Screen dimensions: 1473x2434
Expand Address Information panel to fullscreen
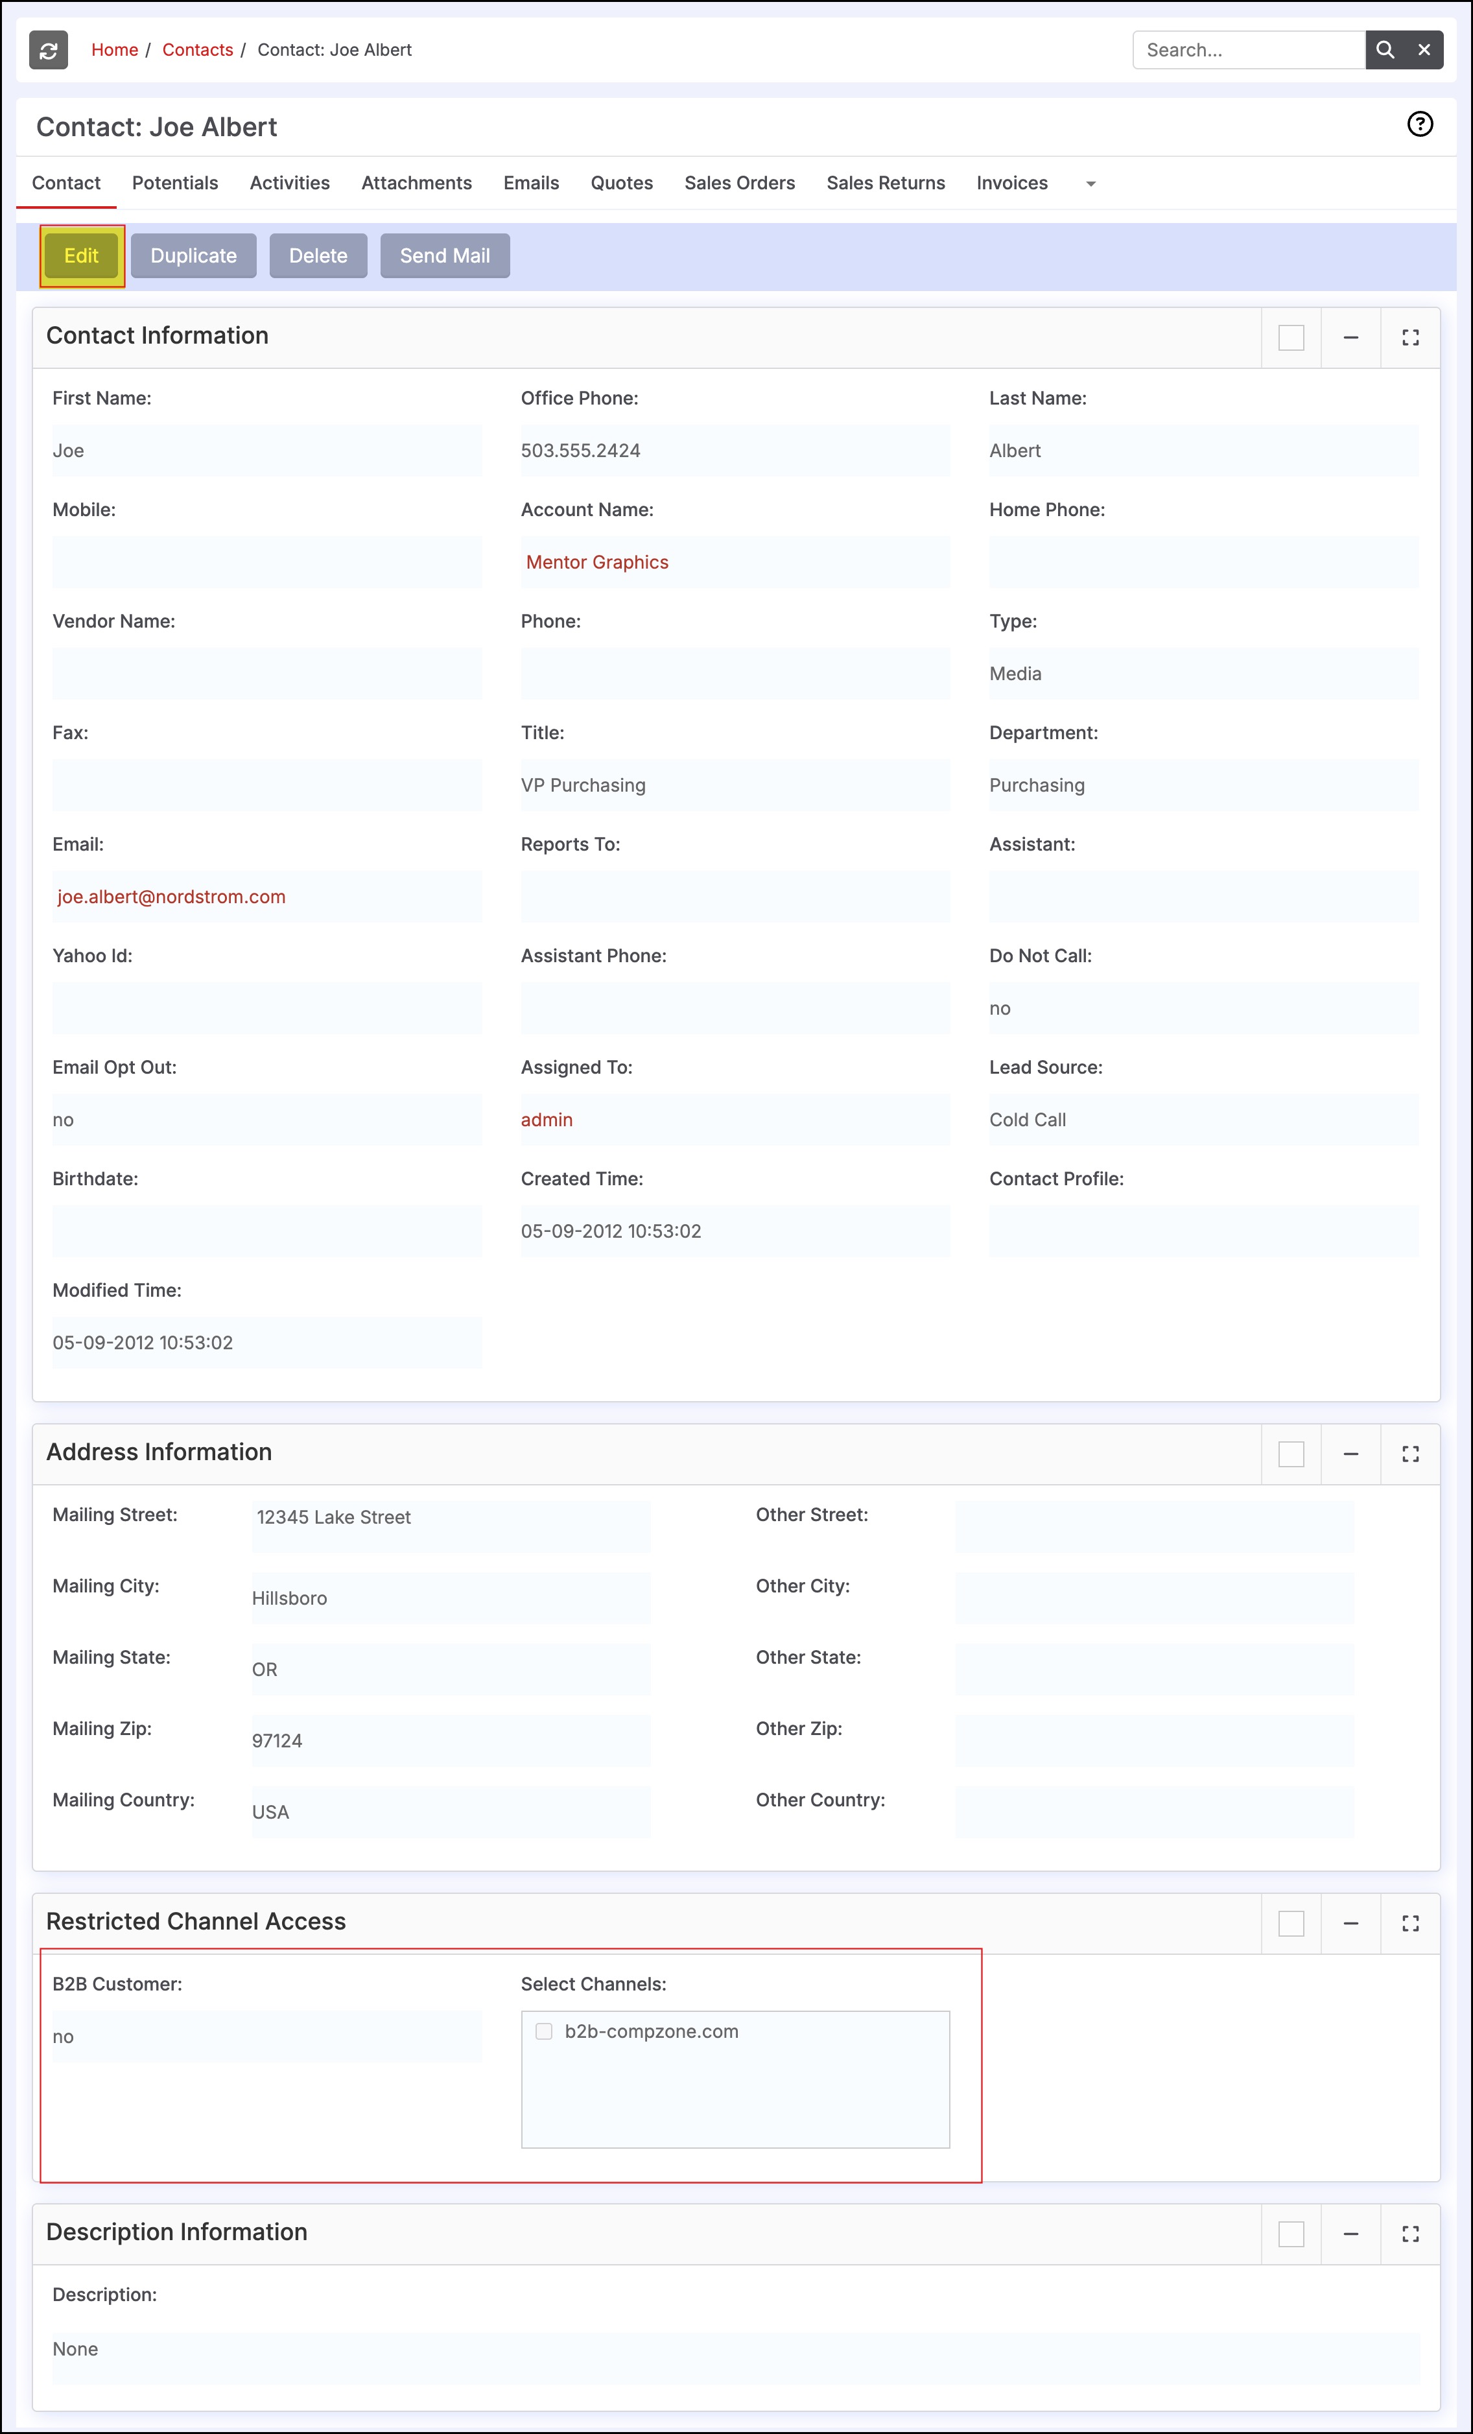(x=1409, y=1454)
